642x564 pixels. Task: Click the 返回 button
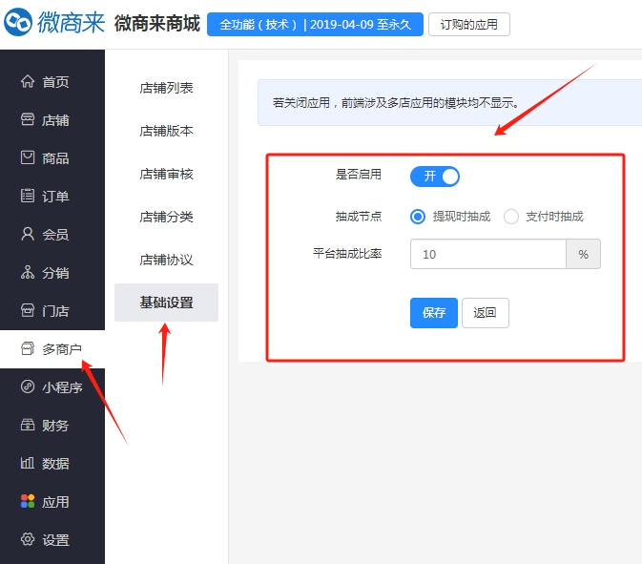pyautogui.click(x=485, y=313)
